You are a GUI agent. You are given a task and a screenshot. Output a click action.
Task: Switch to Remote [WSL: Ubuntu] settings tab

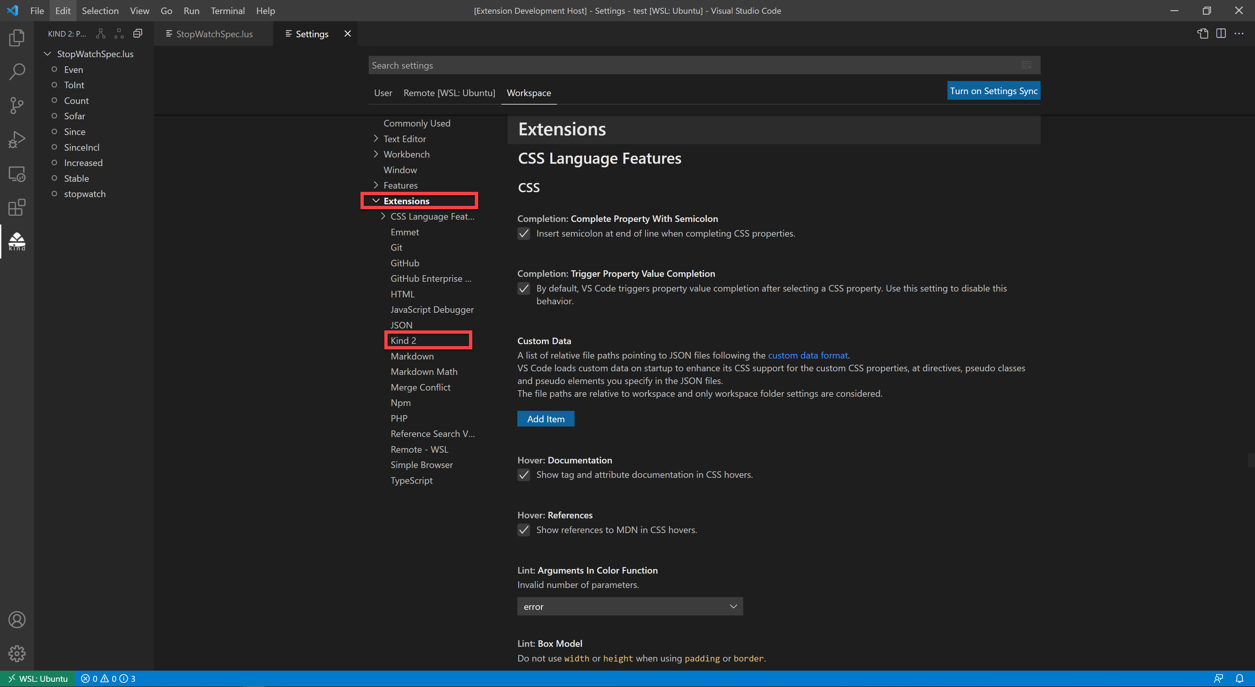click(x=449, y=92)
